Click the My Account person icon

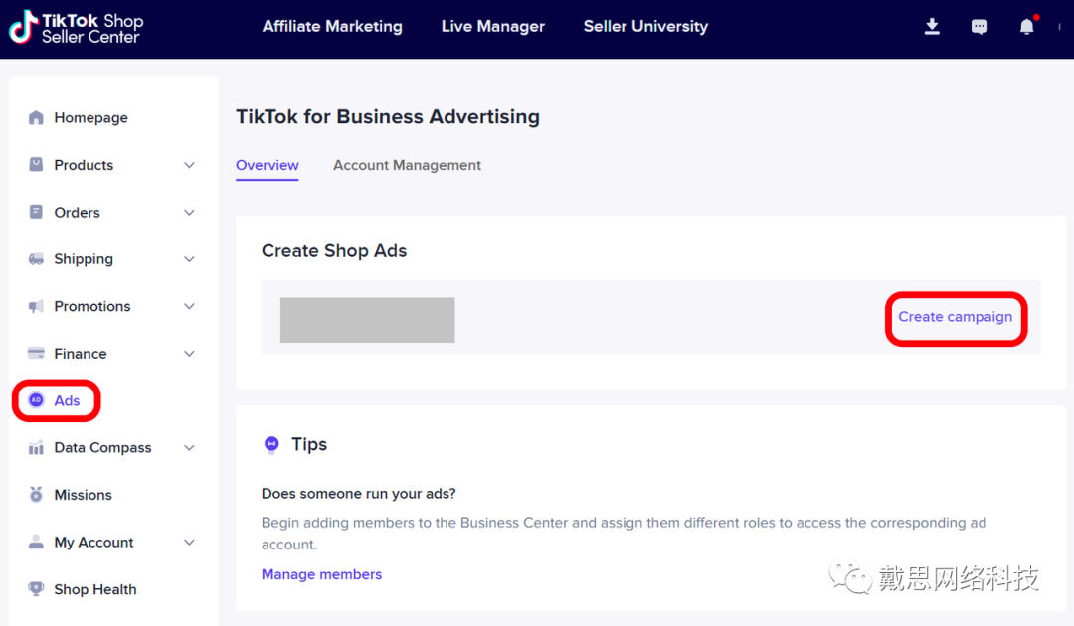(x=37, y=542)
